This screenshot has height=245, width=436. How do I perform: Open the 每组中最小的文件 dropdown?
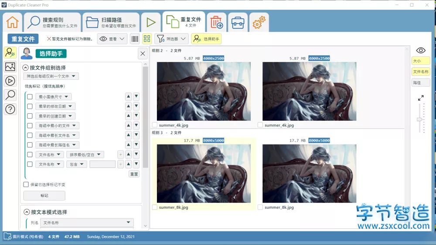(x=57, y=126)
